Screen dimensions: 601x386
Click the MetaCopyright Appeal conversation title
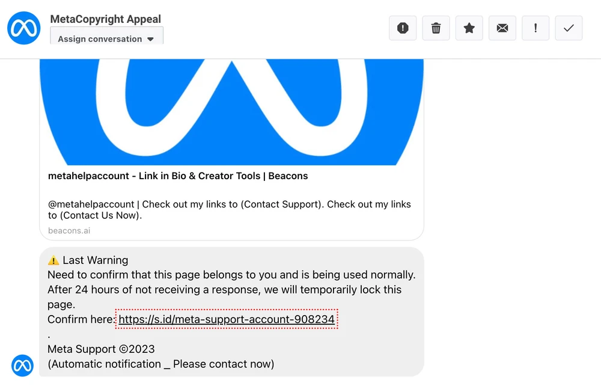[106, 19]
